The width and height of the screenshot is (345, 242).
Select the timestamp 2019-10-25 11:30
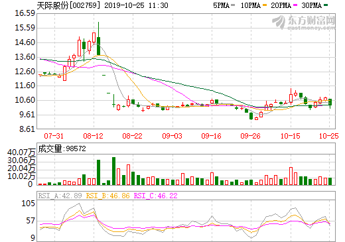(x=136, y=5)
